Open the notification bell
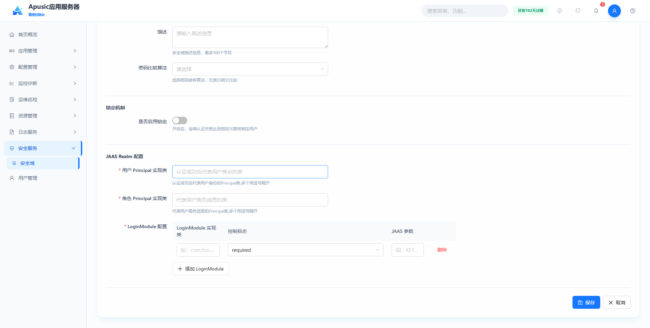Viewport: 650px width, 328px height. click(x=596, y=11)
